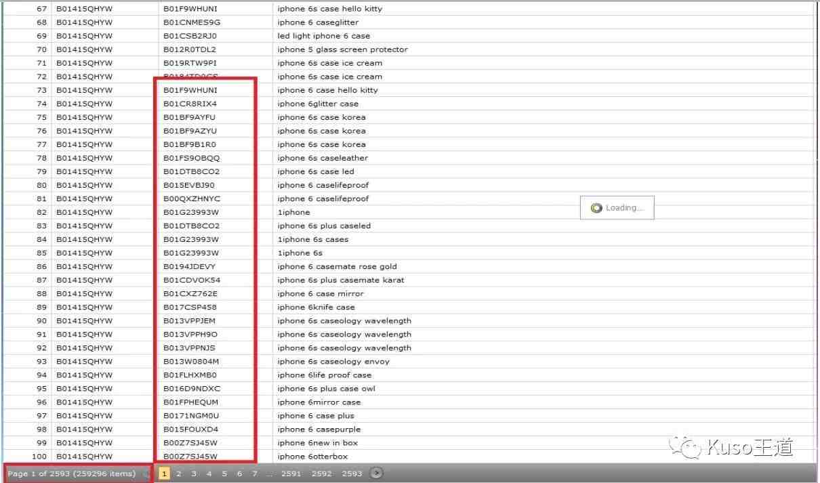Viewport: 820px width, 483px height.
Task: Click ASIN B012R0TDL2
Action: coord(190,49)
